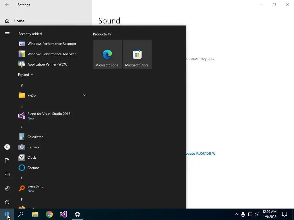The height and width of the screenshot is (220, 294).
Task: Click the Windows Start button
Action: 7,214
